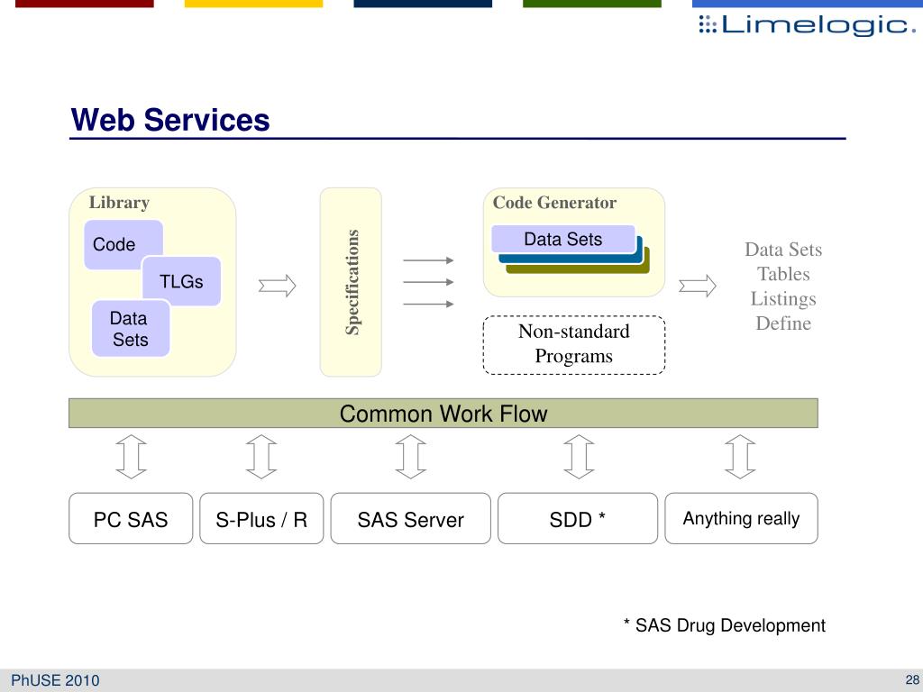
Task: Click the 'Define' output text
Action: click(783, 323)
